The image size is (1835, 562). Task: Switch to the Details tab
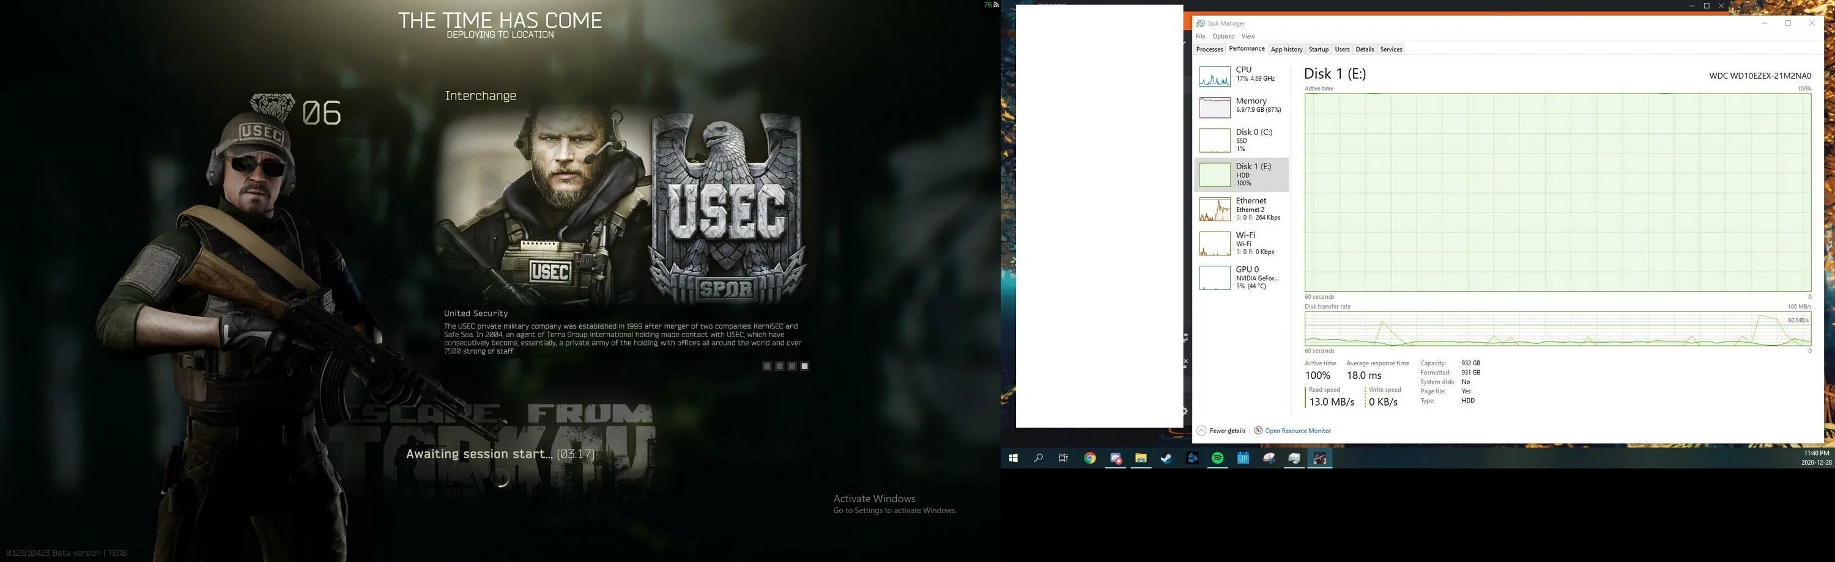coord(1365,49)
